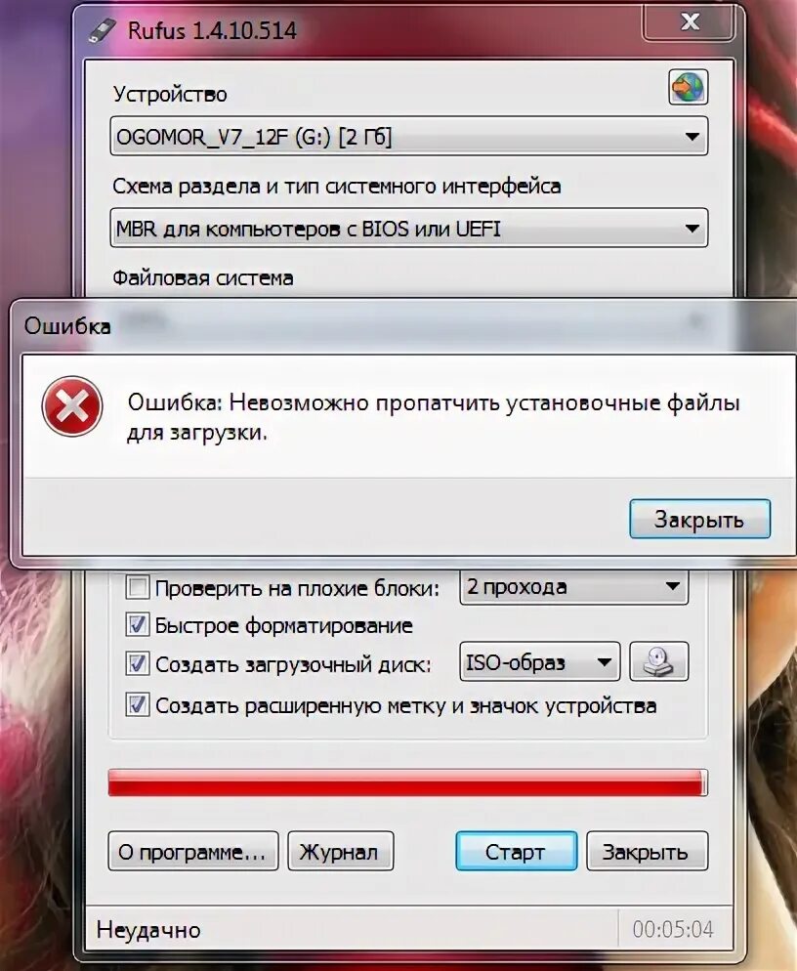Open the '2 прохода' passes dropdown
Viewport: 797px width, 971px height.
pos(573,586)
